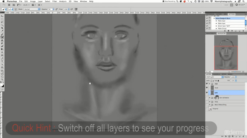Viewport: 247px width, 138px height.
Task: Select the Clone Stamp tool
Action: click(2, 40)
